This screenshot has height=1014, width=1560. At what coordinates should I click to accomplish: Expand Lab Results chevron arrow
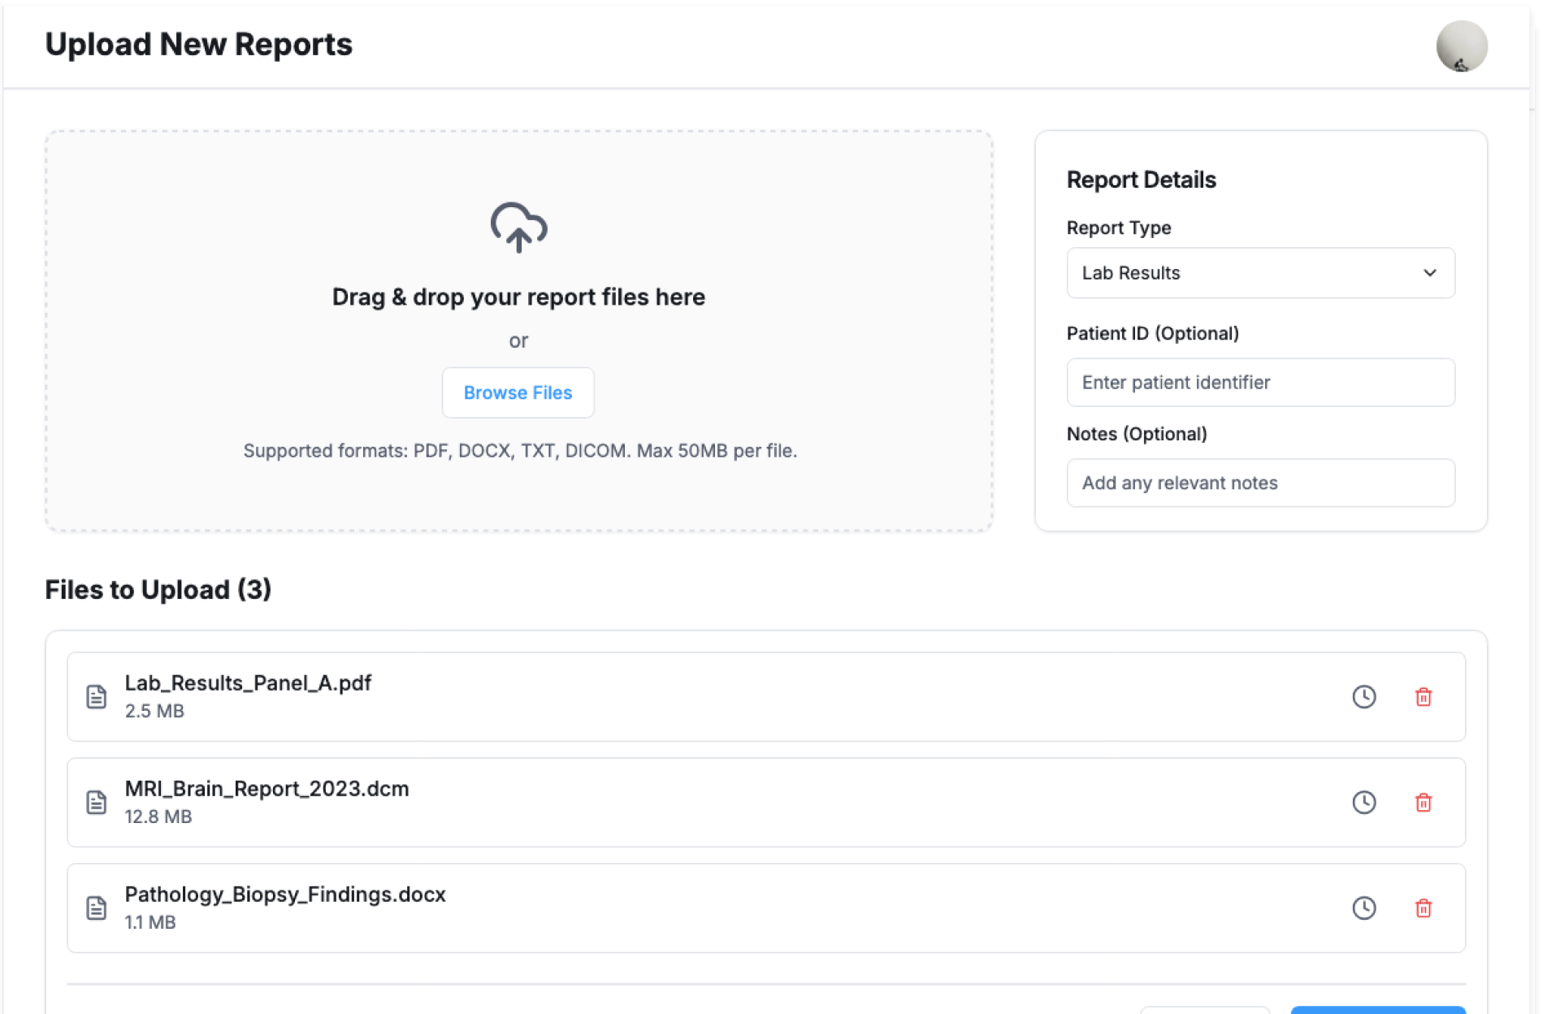1429,273
